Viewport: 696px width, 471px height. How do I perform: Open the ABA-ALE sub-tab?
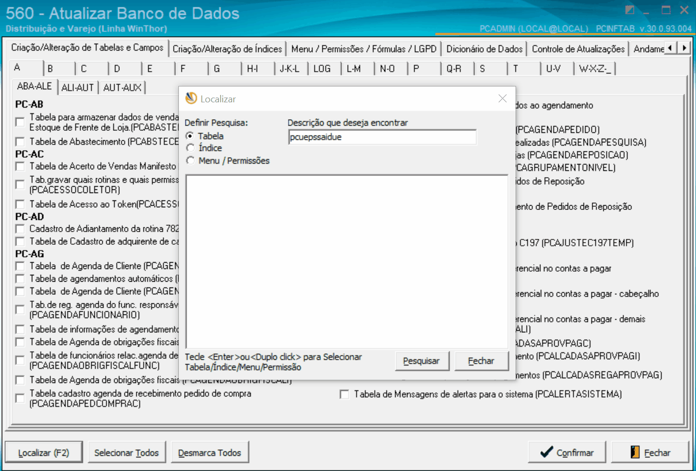[x=34, y=86]
